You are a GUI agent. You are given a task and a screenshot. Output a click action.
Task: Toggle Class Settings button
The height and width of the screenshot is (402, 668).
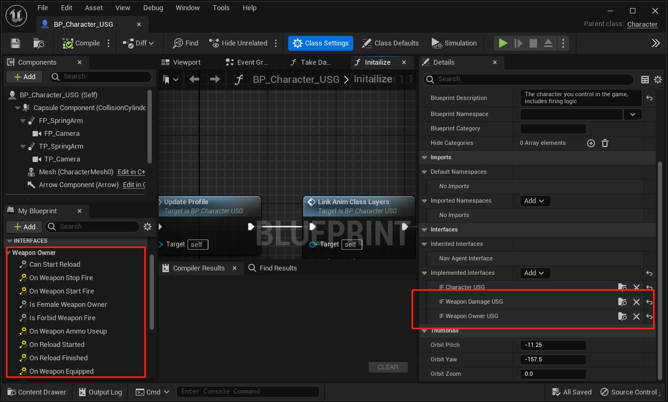point(321,43)
